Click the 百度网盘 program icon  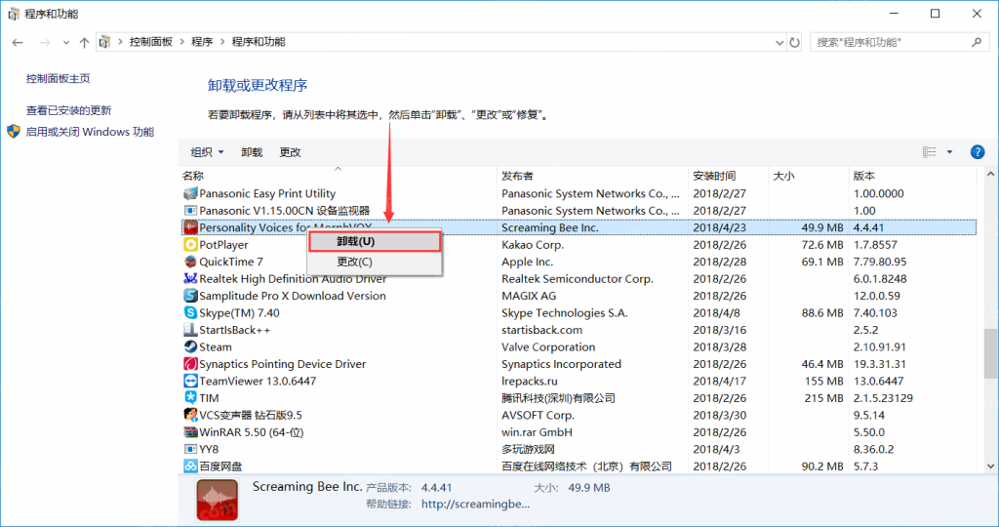[190, 466]
